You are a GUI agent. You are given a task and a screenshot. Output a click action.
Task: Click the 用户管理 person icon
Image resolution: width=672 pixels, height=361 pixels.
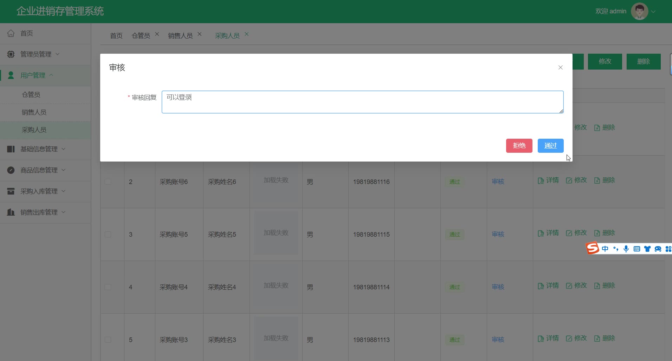click(x=11, y=76)
